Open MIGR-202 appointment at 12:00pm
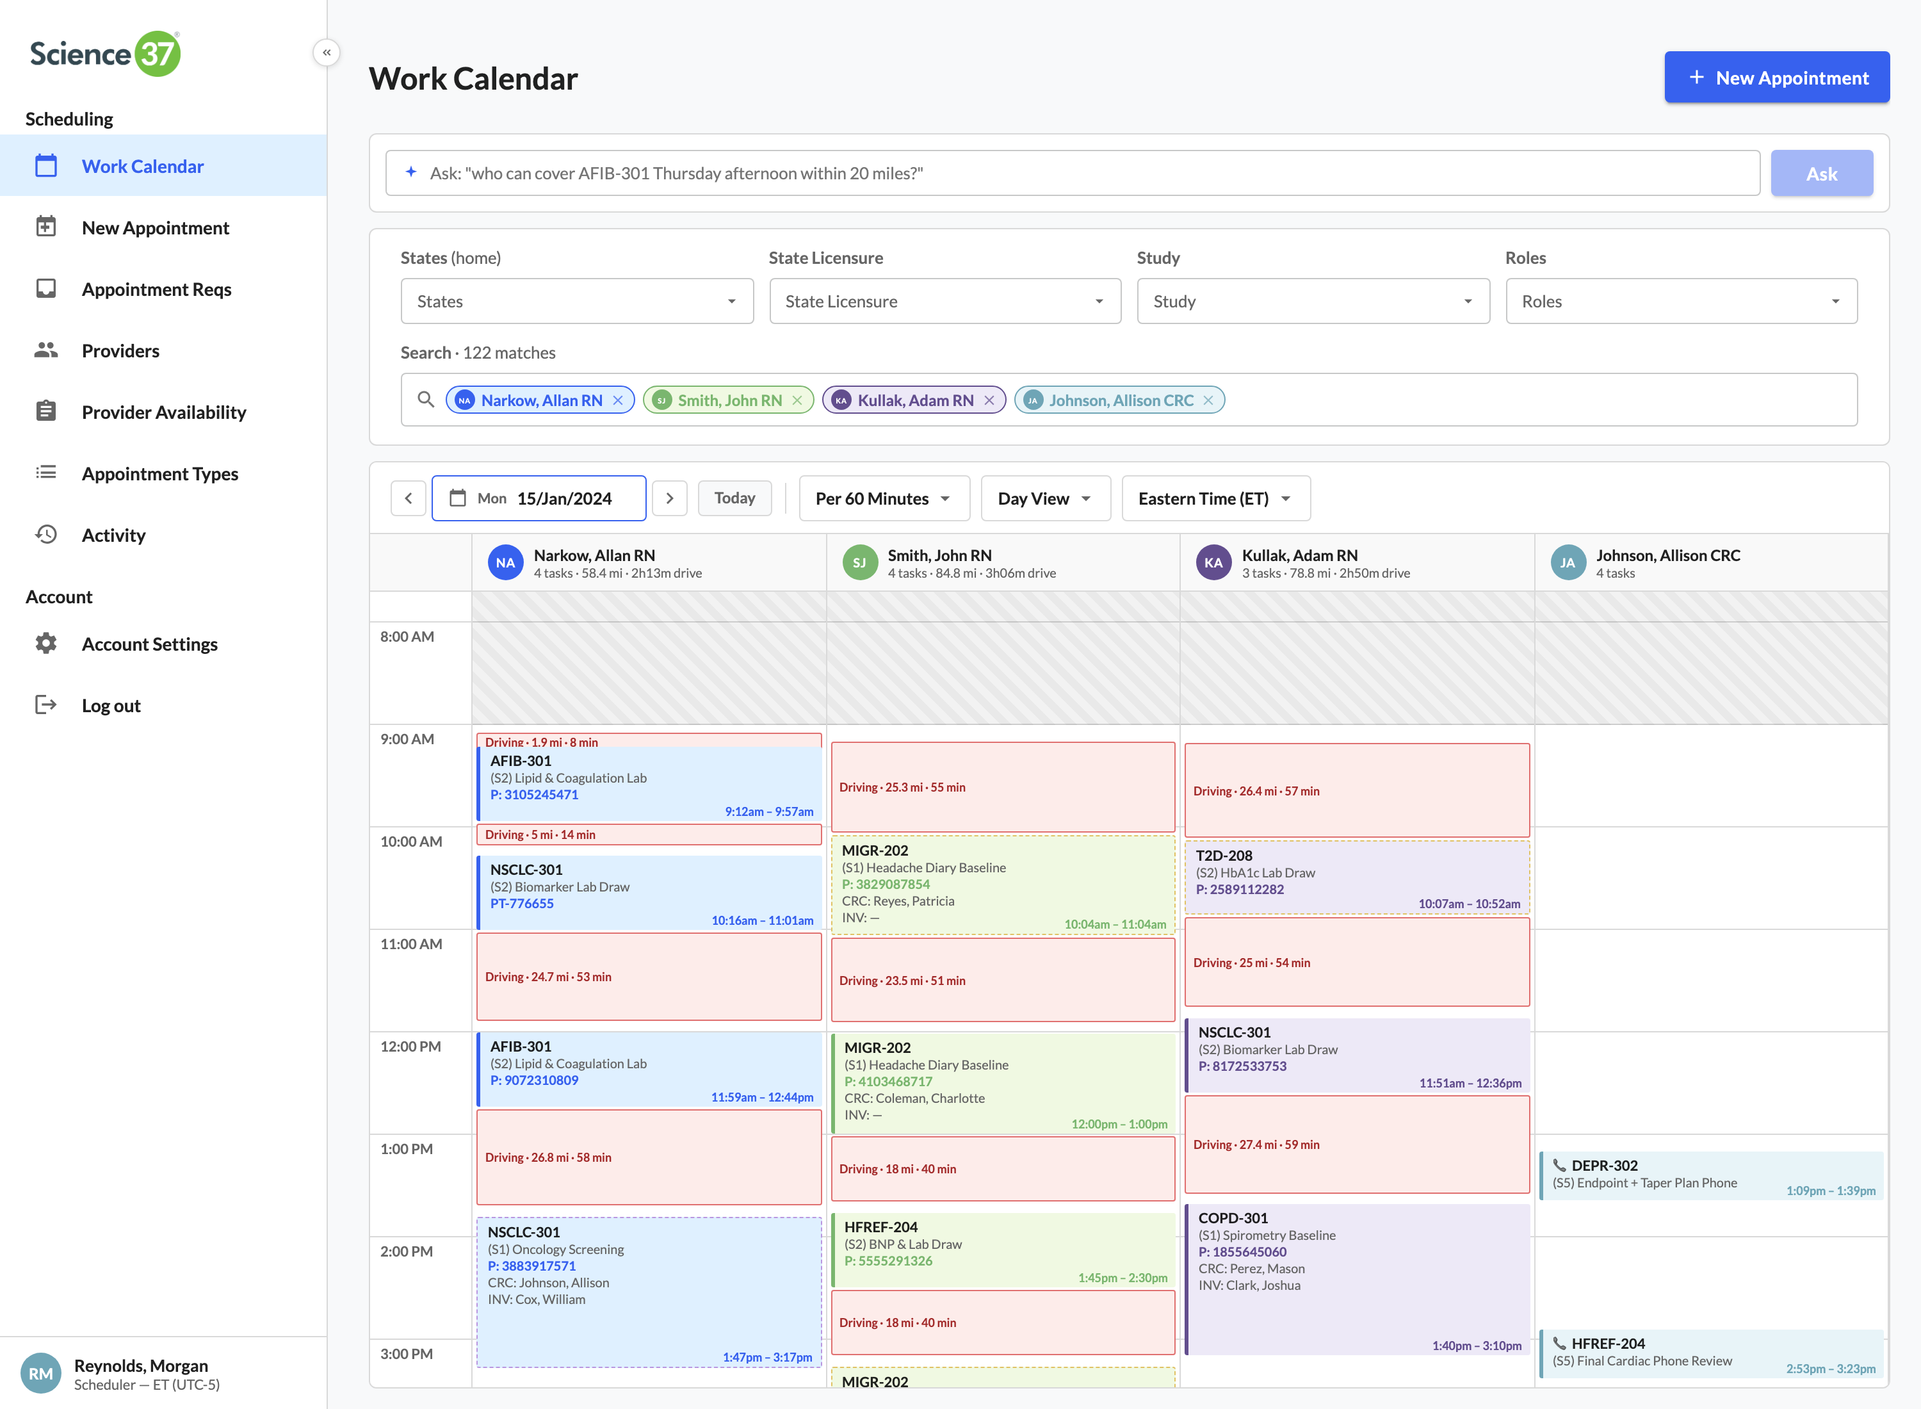 (1003, 1083)
